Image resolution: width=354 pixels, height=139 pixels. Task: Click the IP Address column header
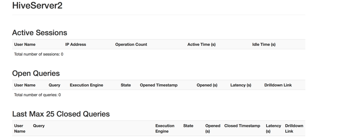pyautogui.click(x=75, y=44)
